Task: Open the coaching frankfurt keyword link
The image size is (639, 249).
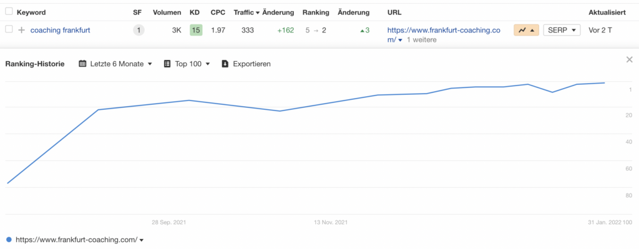Action: click(x=61, y=30)
